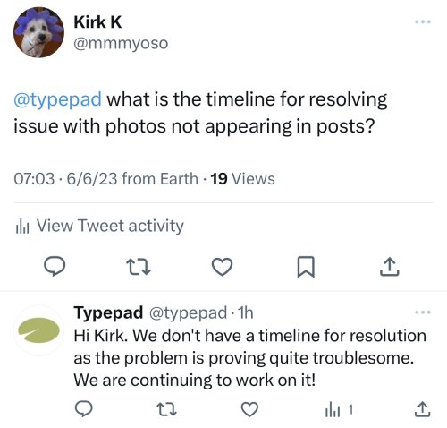The width and height of the screenshot is (447, 428).
Task: Reply to Kirk K's tweet
Action: pos(55,266)
